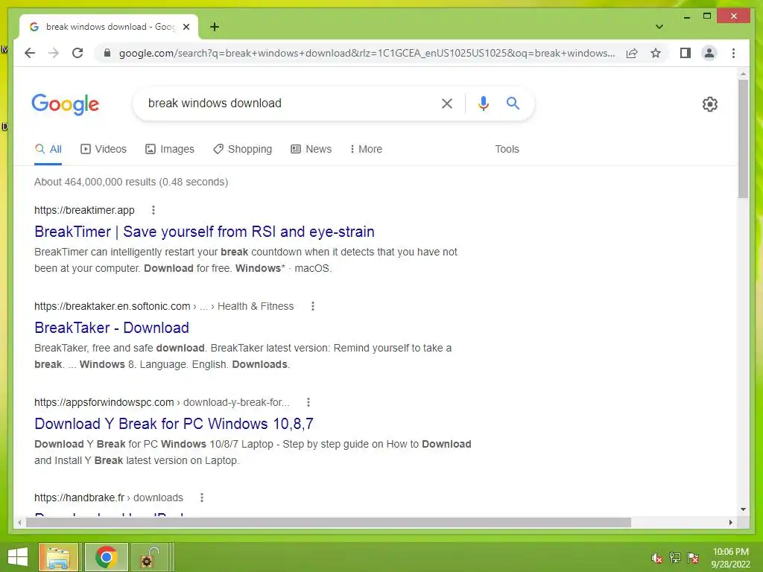
Task: Switch to the Images tab
Action: [170, 149]
